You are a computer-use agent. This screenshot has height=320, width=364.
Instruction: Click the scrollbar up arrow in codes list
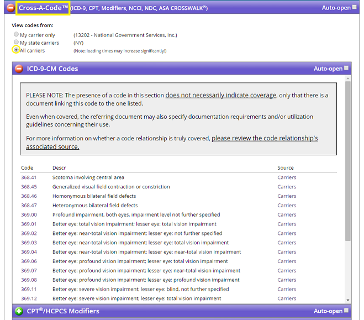point(347,79)
